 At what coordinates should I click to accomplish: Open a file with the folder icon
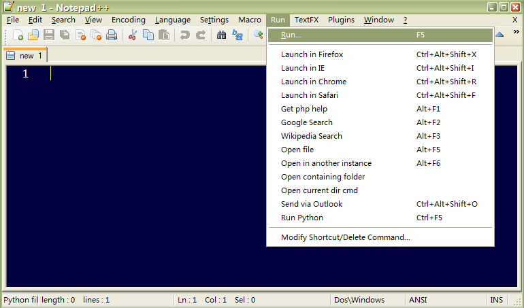pos(33,35)
